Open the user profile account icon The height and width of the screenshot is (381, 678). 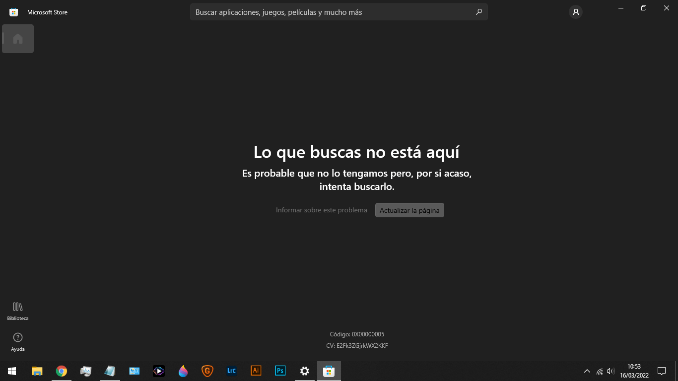[576, 12]
